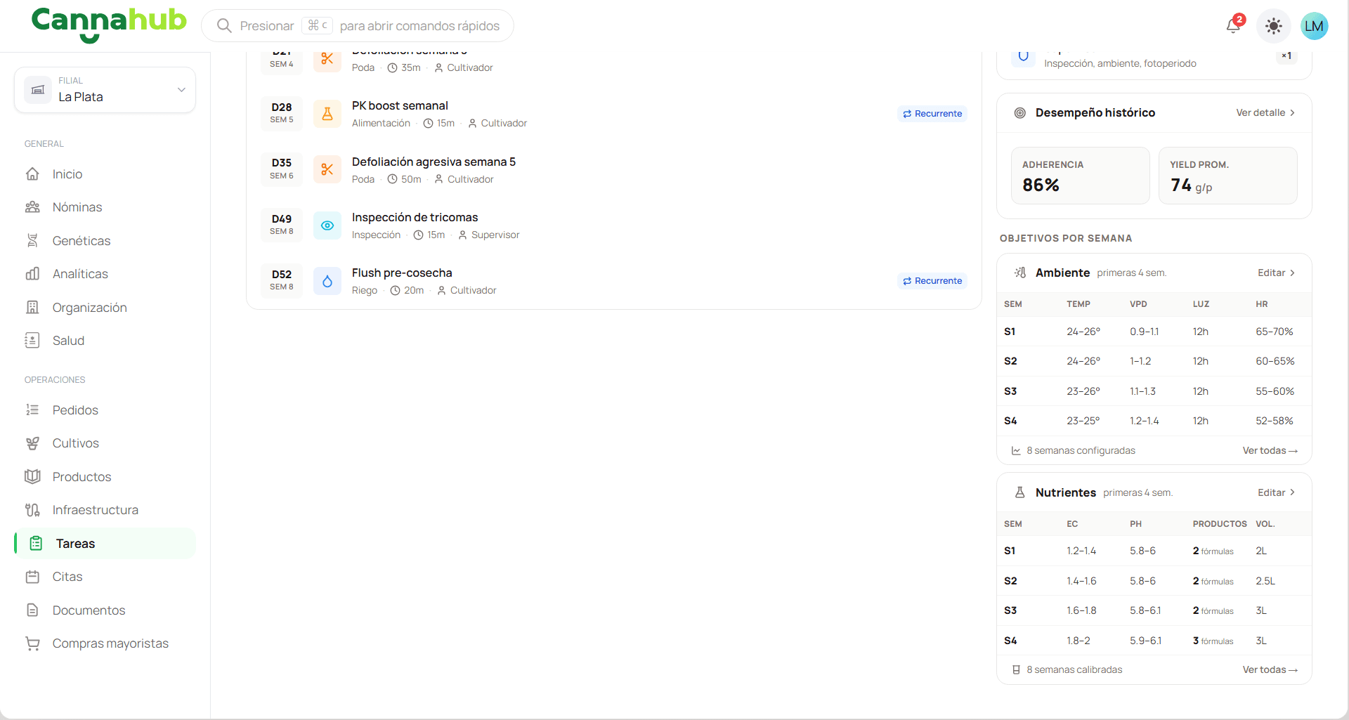Image resolution: width=1349 pixels, height=720 pixels.
Task: Click Ver todas under Ambiente table
Action: 1270,450
